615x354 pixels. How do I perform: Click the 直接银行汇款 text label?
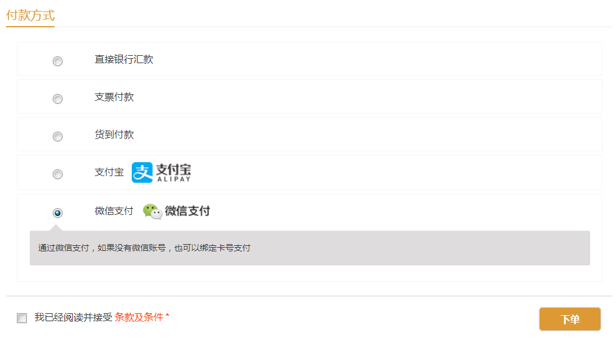pyautogui.click(x=124, y=60)
